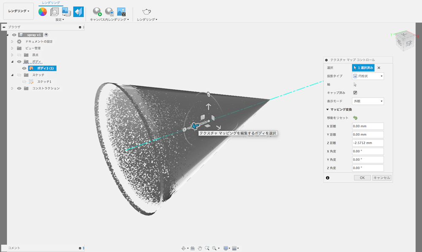
Task: Show the Sketches folder via eye icon
Action: coord(19,75)
